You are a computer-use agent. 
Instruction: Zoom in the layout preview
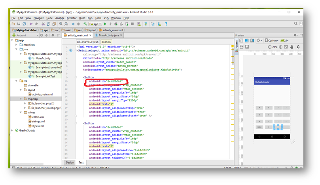point(280,47)
